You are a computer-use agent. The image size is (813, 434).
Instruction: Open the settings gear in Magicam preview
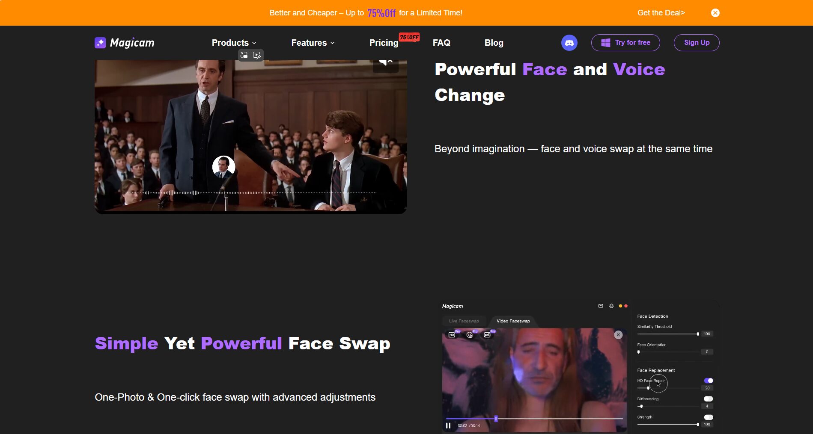click(x=611, y=306)
